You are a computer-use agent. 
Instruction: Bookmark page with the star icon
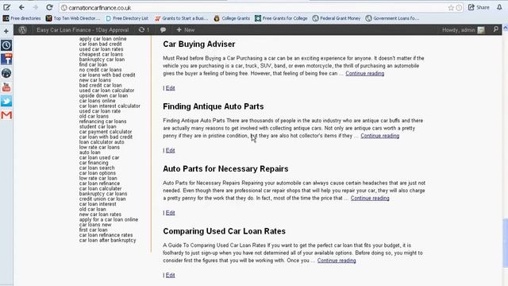point(451,8)
